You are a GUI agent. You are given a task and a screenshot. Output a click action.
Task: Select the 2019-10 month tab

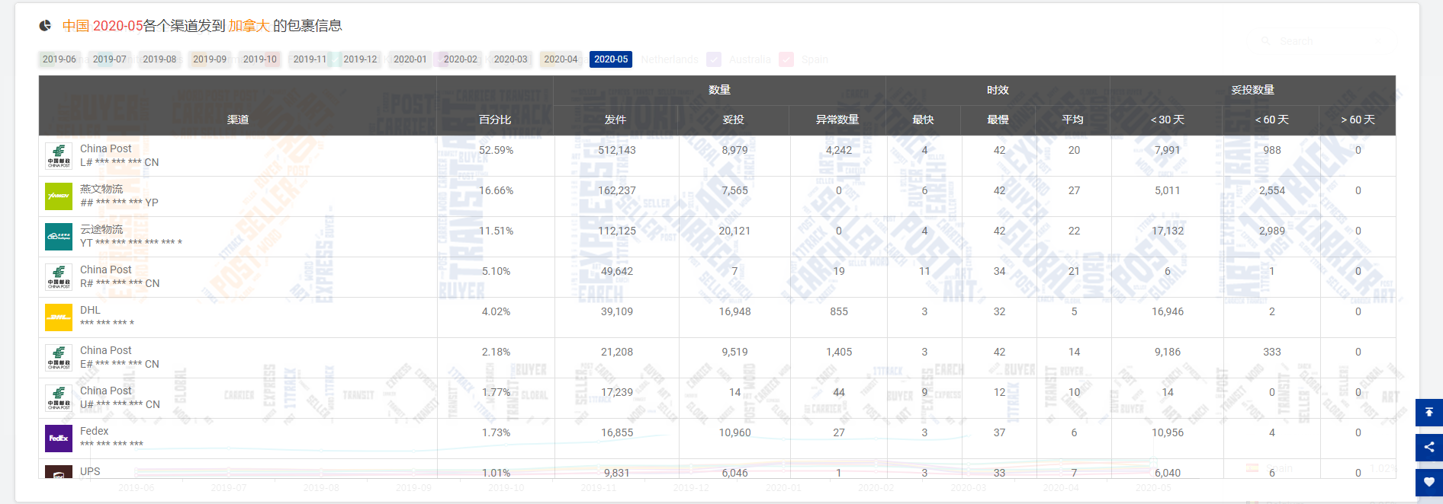click(260, 59)
